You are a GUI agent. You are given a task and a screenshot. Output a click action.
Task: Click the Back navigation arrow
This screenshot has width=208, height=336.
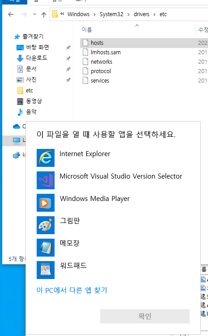click(x=11, y=14)
